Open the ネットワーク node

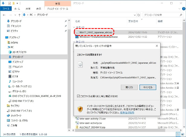14,115
